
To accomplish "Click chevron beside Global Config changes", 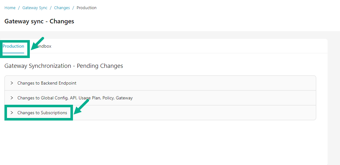I will tap(12, 98).
